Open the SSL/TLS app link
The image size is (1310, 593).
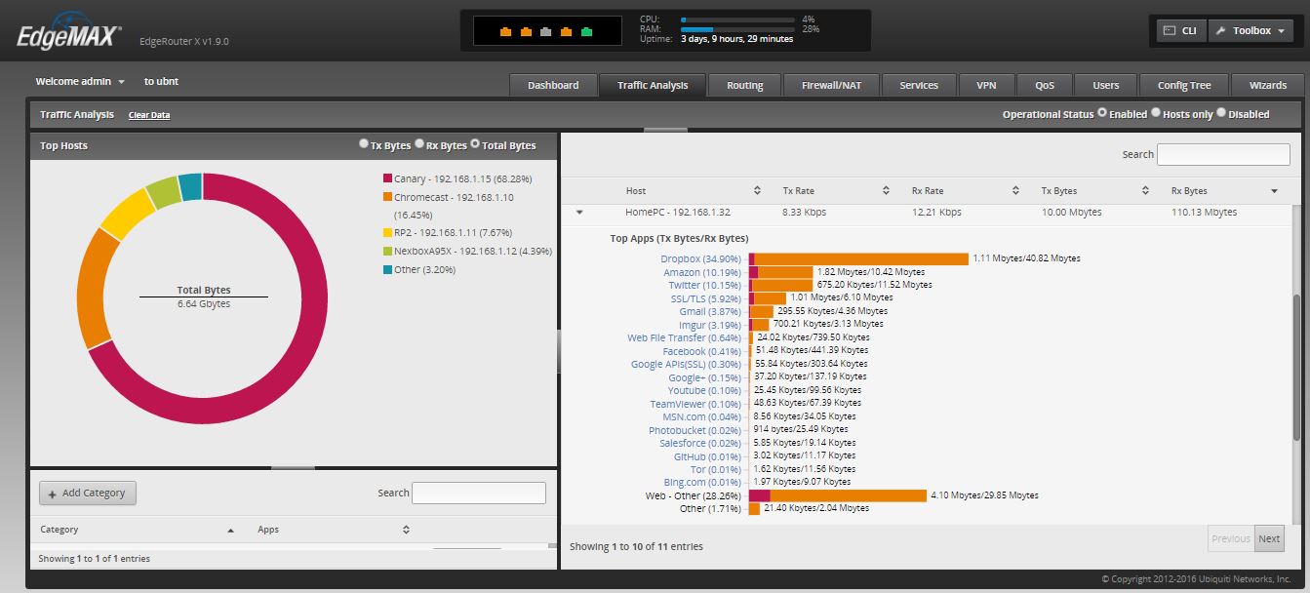[705, 298]
